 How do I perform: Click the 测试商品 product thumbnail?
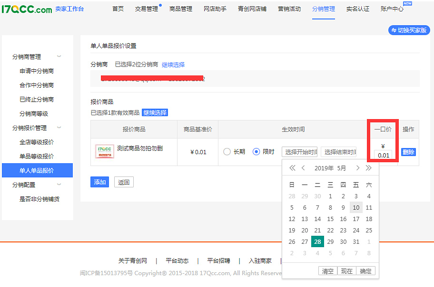coord(103,149)
